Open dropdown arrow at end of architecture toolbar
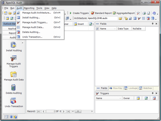 (x=156, y=19)
